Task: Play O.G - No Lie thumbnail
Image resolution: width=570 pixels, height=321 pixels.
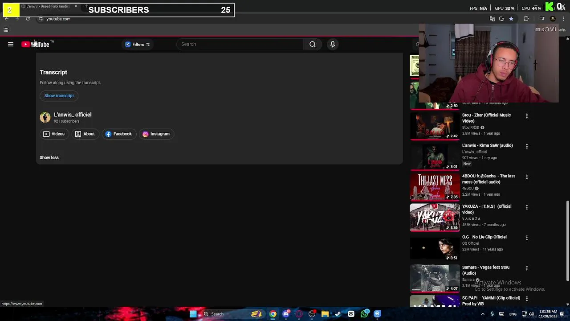Action: point(435,248)
